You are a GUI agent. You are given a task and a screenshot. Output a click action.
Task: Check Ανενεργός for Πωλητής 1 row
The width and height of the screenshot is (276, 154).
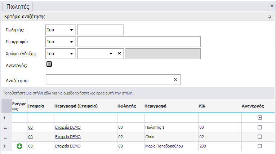coord(260,127)
